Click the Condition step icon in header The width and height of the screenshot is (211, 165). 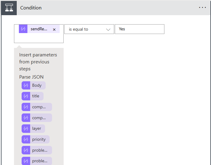click(x=9, y=8)
